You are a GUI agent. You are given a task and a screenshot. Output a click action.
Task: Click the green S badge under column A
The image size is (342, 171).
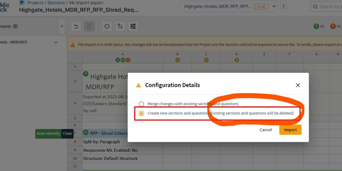(x=118, y=60)
